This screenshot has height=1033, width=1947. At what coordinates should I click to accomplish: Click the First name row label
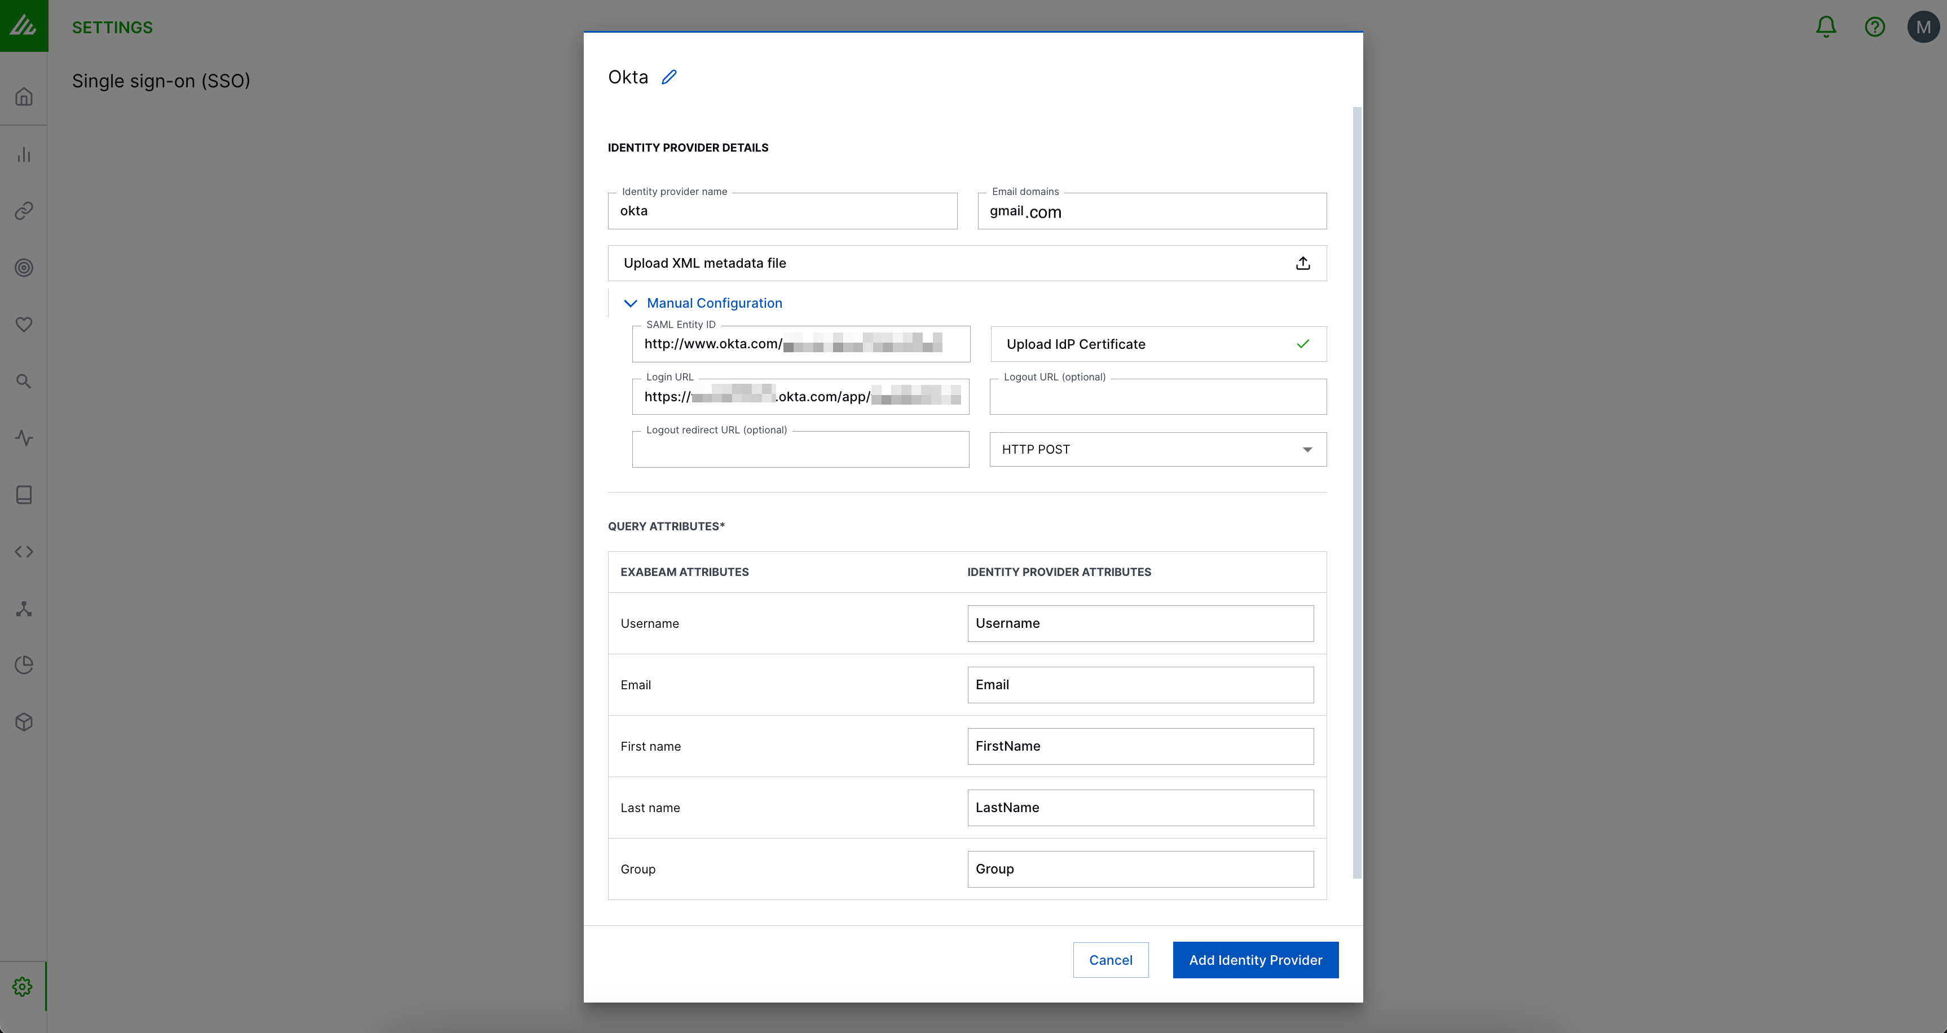pos(651,746)
